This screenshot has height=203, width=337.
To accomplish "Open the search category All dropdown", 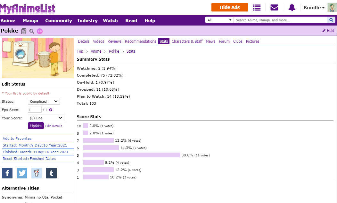I will (x=219, y=20).
